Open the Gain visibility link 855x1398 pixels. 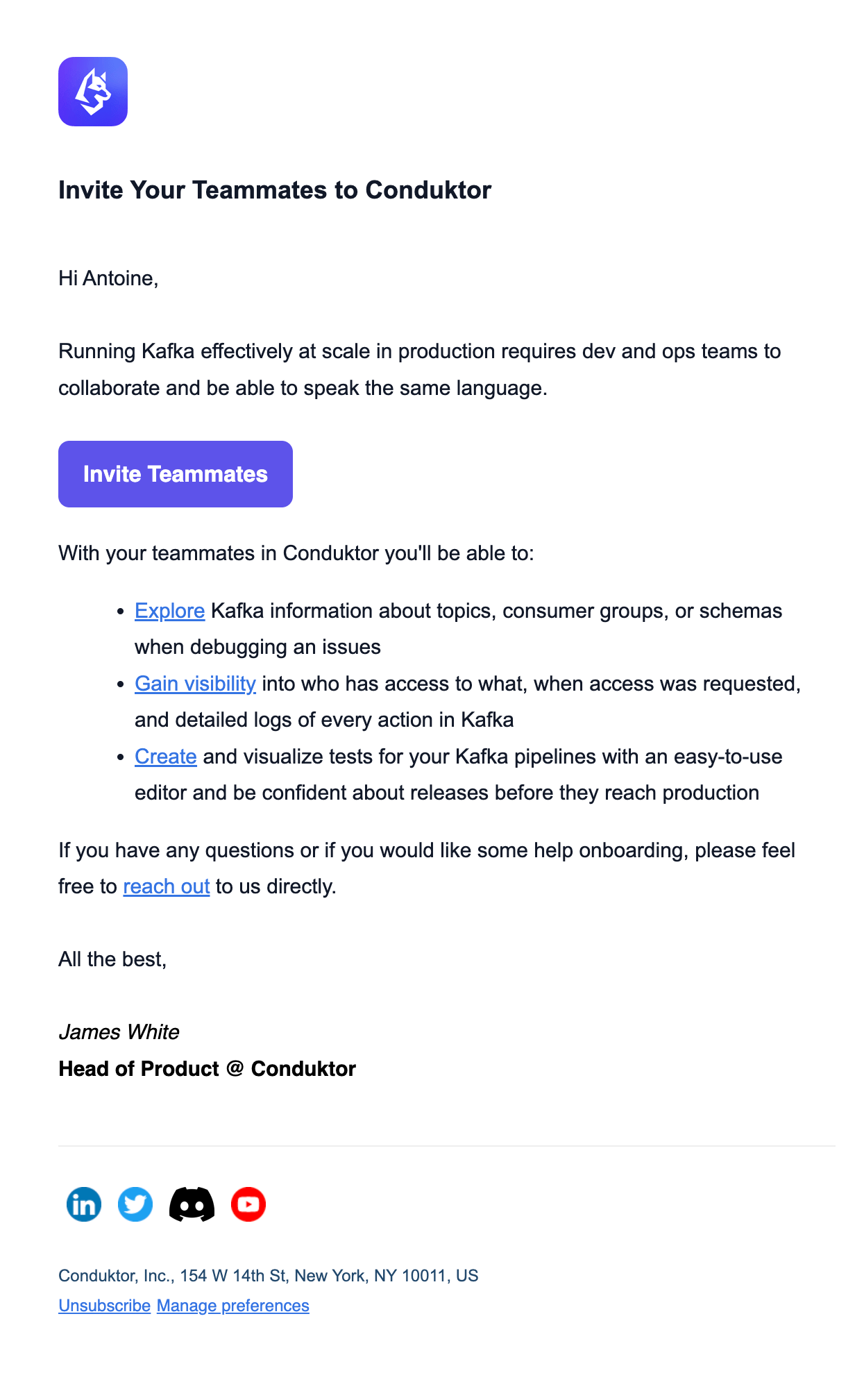195,684
